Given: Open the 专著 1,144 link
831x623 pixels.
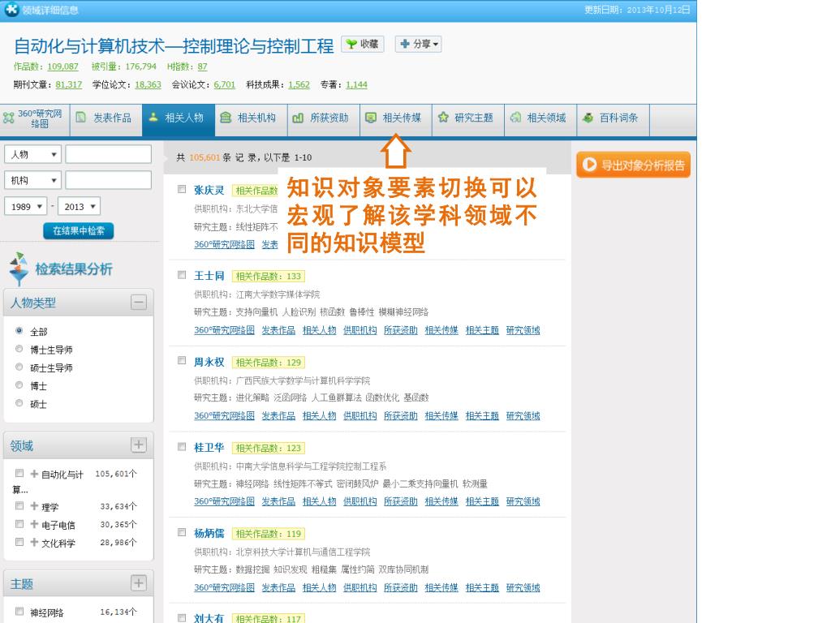Looking at the screenshot, I should [357, 84].
